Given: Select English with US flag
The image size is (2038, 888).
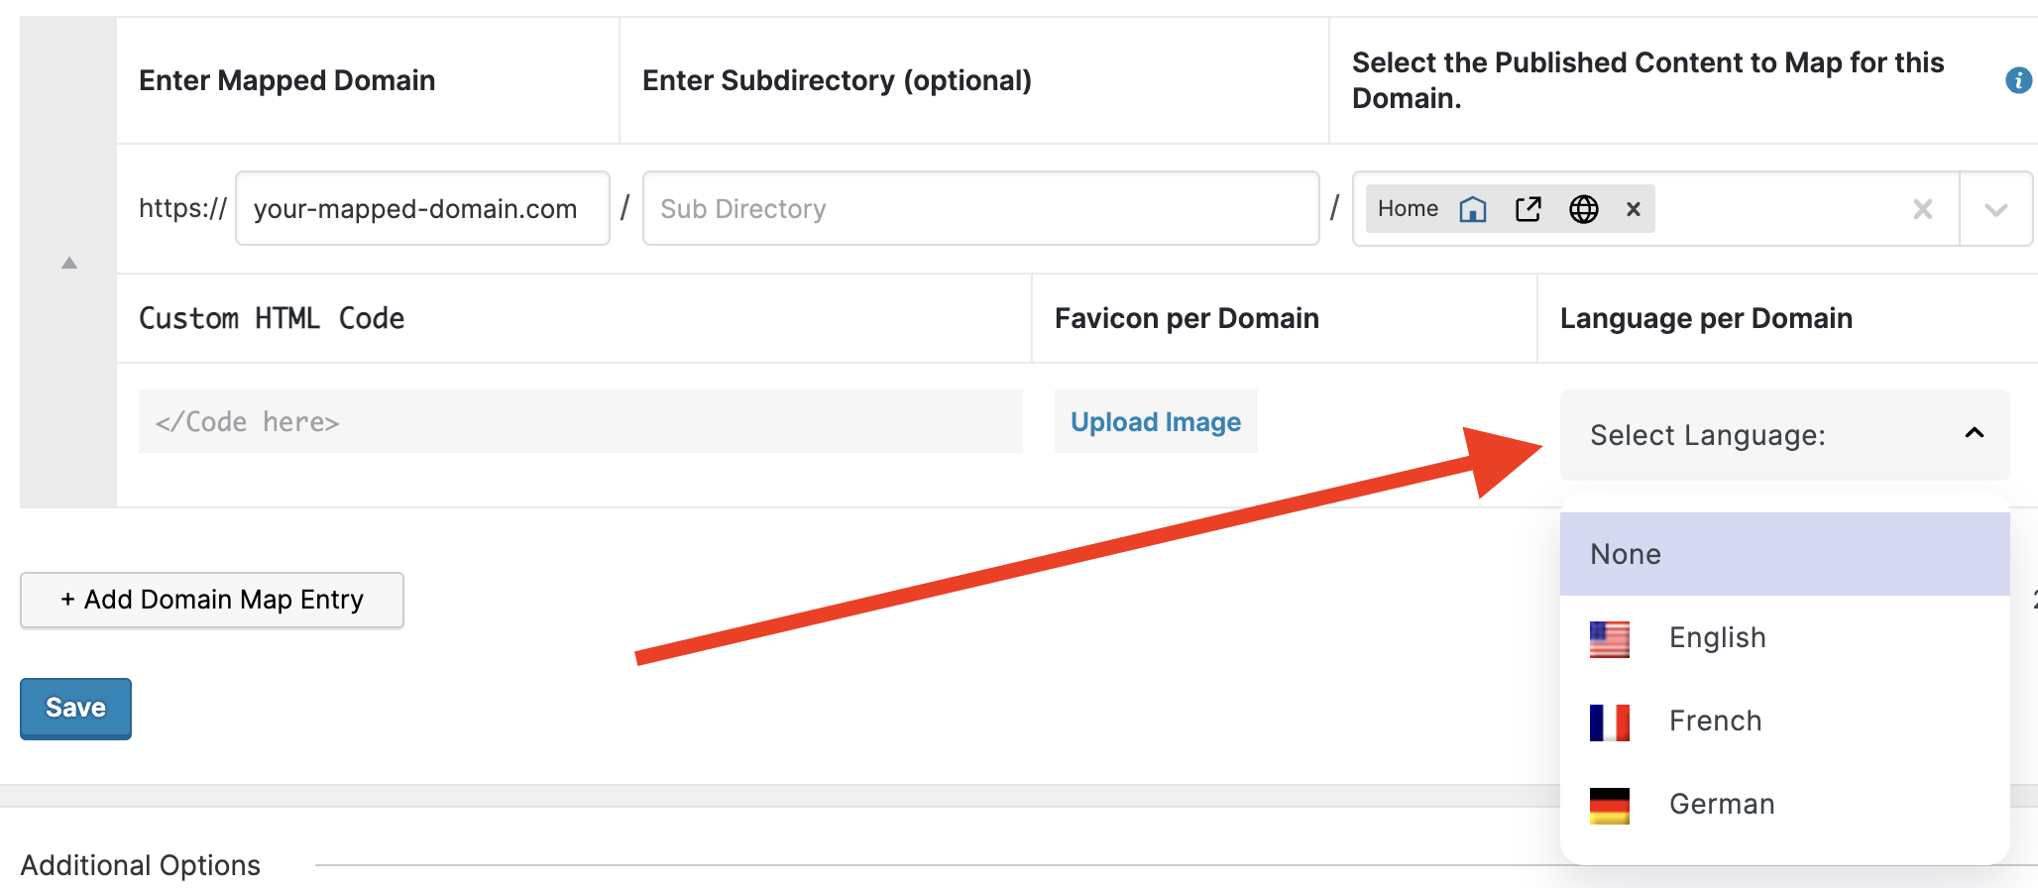Looking at the screenshot, I should point(1717,638).
